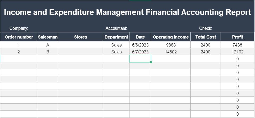The width and height of the screenshot is (255, 118).
Task: Select date cell 6/6/2023
Action: pyautogui.click(x=140, y=45)
